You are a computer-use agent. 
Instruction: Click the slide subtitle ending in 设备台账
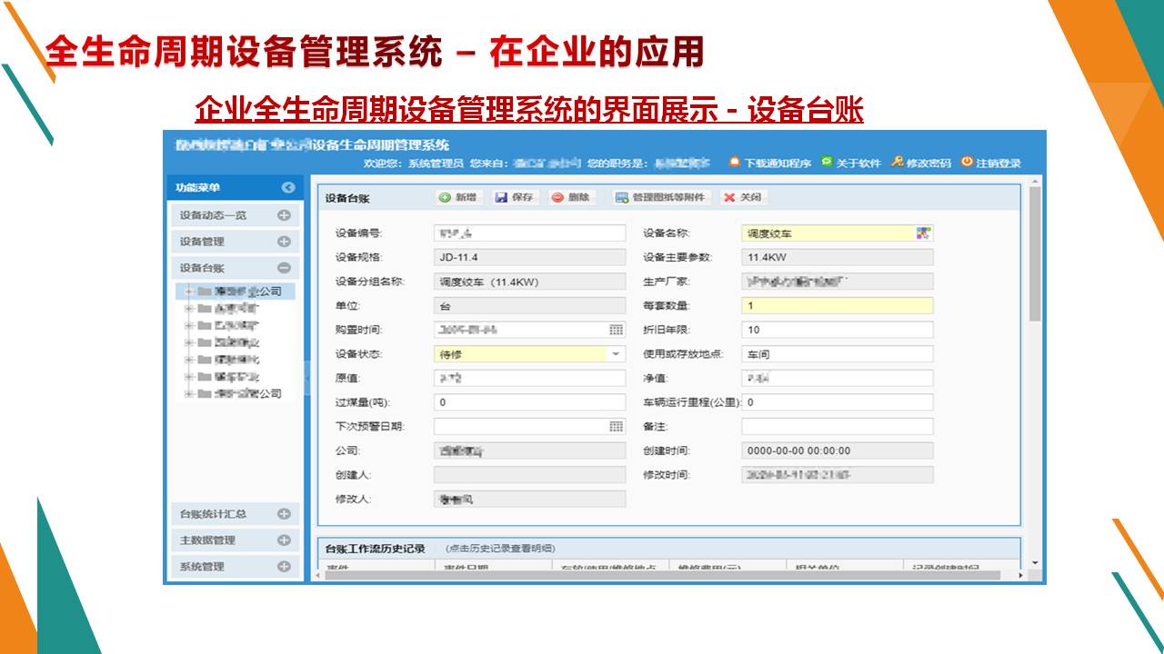point(529,110)
